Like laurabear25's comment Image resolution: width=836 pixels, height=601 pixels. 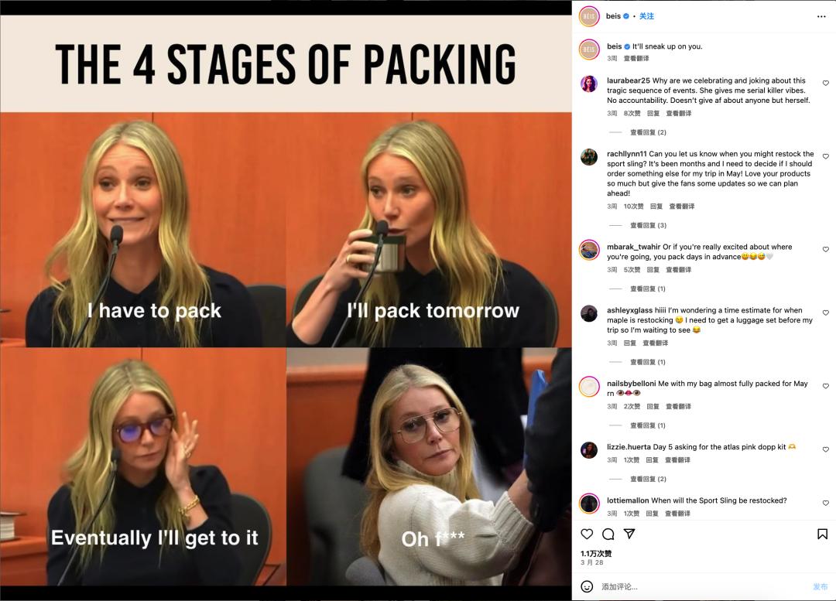[x=825, y=84]
